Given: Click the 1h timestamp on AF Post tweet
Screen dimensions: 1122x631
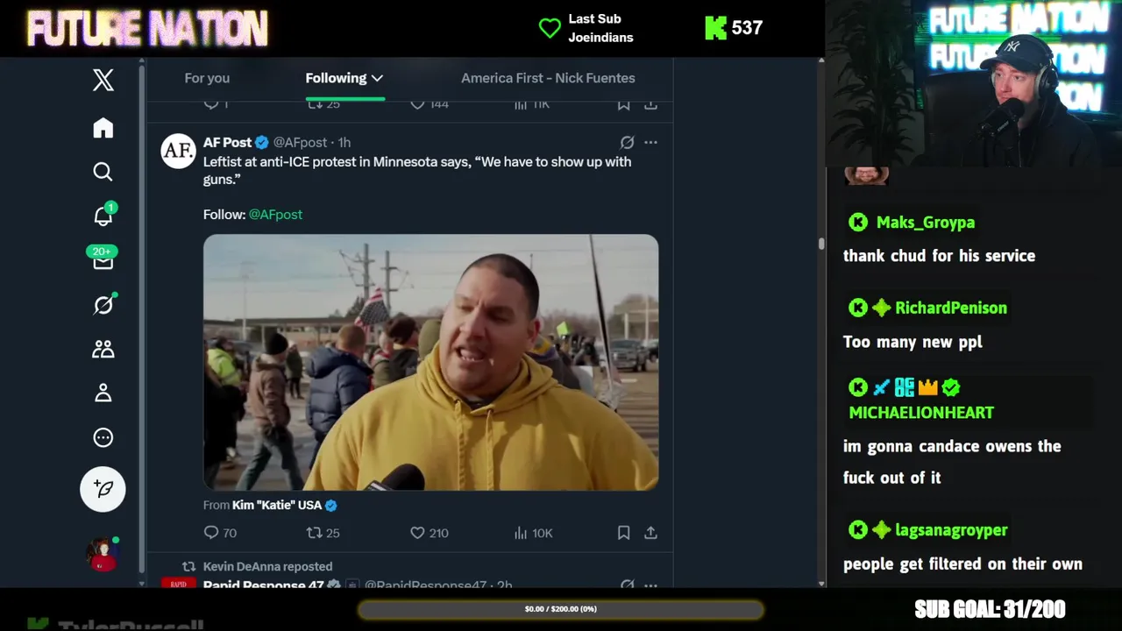Looking at the screenshot, I should pyautogui.click(x=344, y=142).
